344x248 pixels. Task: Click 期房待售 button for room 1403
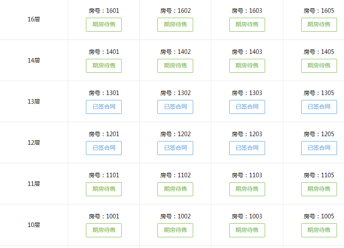247,66
